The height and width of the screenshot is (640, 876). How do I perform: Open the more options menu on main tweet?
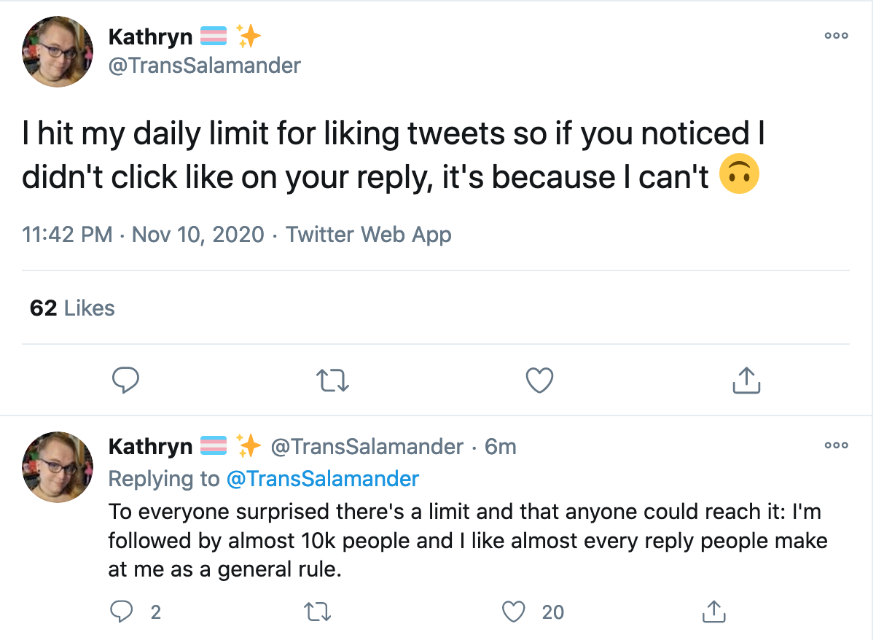tap(836, 35)
